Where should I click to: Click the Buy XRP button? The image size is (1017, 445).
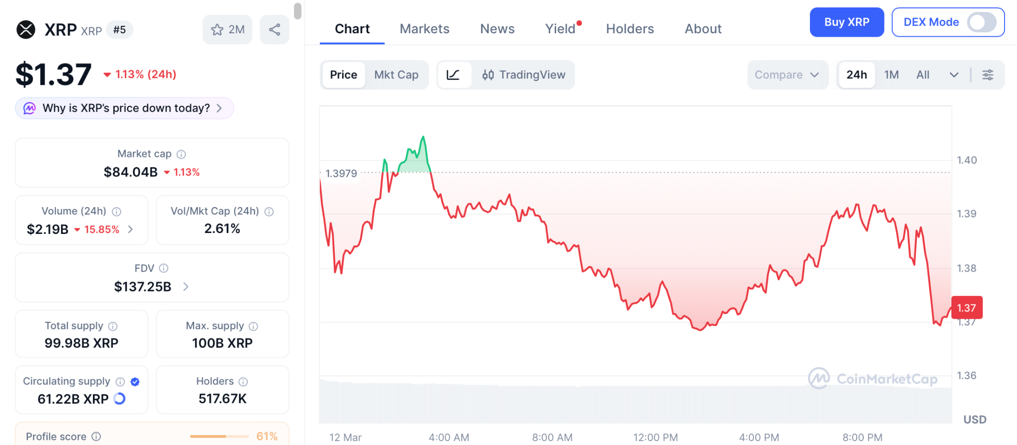[x=847, y=22]
